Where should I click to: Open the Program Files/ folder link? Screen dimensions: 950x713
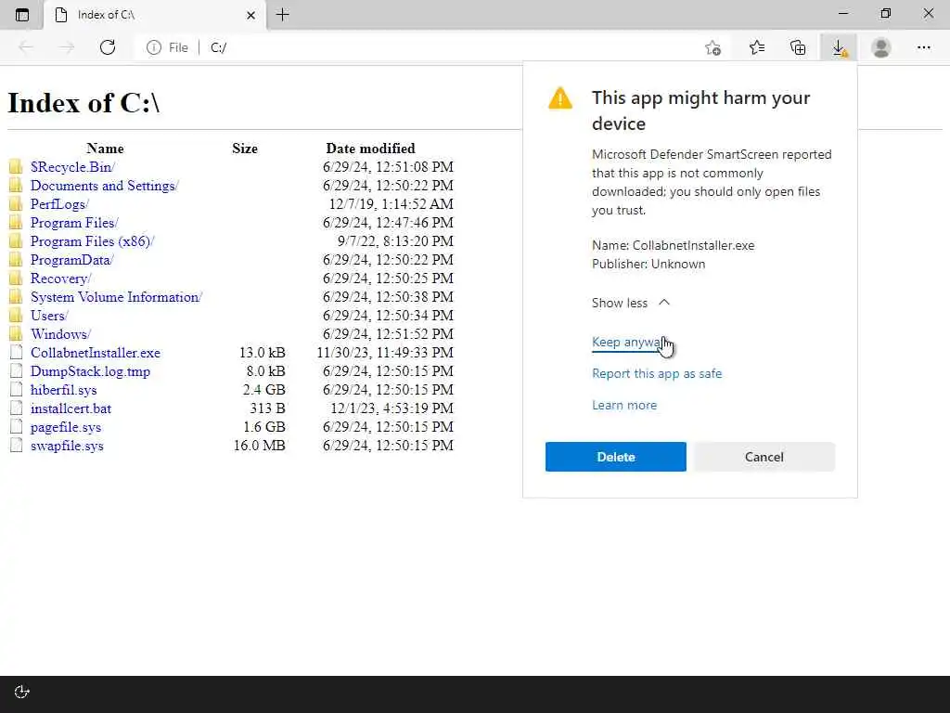[x=74, y=223]
